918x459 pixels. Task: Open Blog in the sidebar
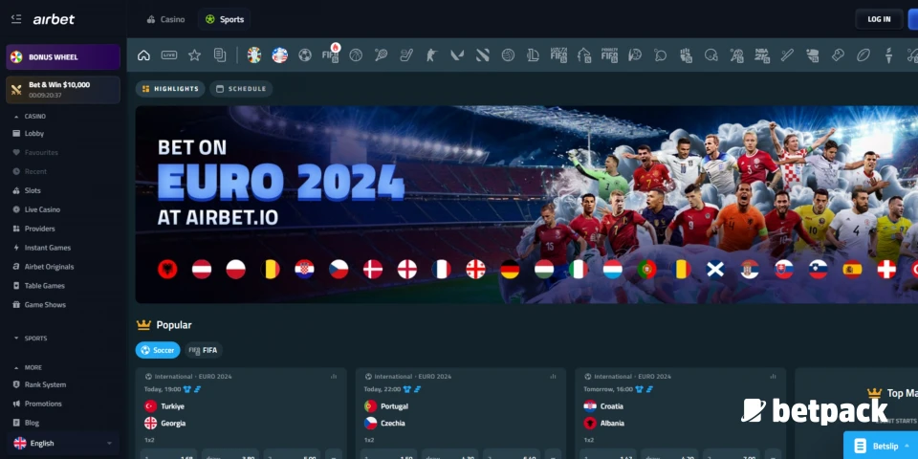click(x=25, y=423)
